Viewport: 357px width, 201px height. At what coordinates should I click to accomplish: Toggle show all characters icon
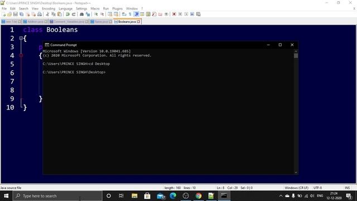pos(130,14)
